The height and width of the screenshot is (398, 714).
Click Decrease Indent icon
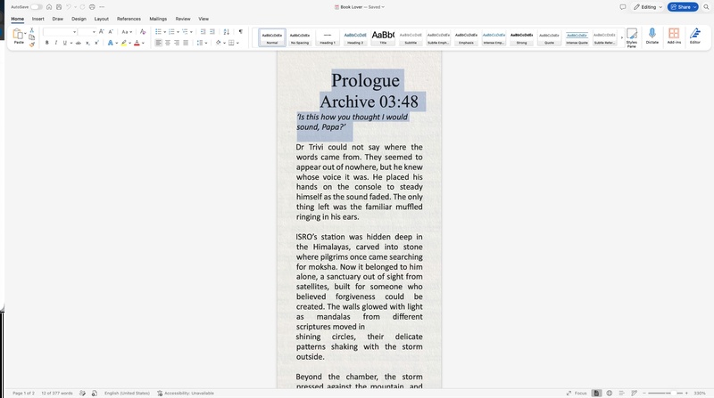[203, 32]
